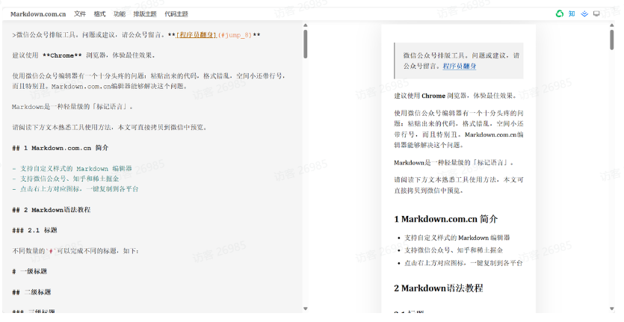Click the editor list item '- 点击右上方对应图标,一键复制到各平台'
The height and width of the screenshot is (322, 624).
click(75, 189)
